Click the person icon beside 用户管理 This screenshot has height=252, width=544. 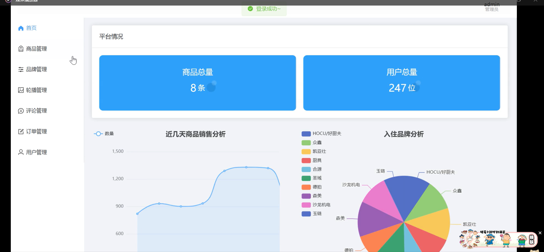21,152
